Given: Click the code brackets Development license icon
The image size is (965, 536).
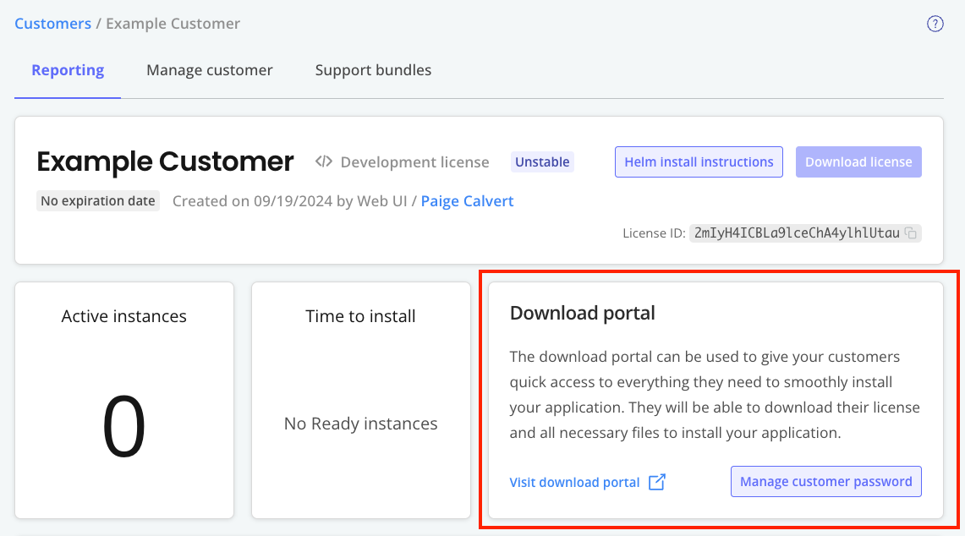Looking at the screenshot, I should pyautogui.click(x=324, y=161).
